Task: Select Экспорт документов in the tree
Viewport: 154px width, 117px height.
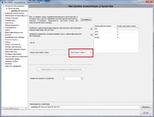Action: tap(13, 47)
